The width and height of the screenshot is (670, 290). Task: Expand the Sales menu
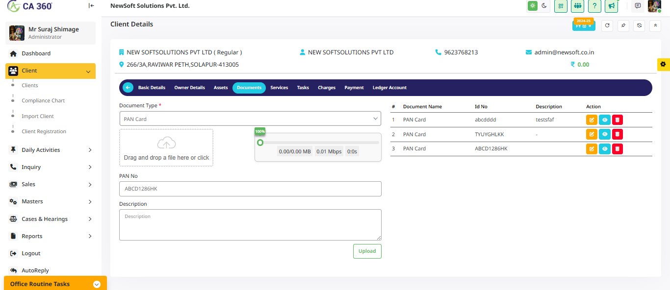(51, 184)
